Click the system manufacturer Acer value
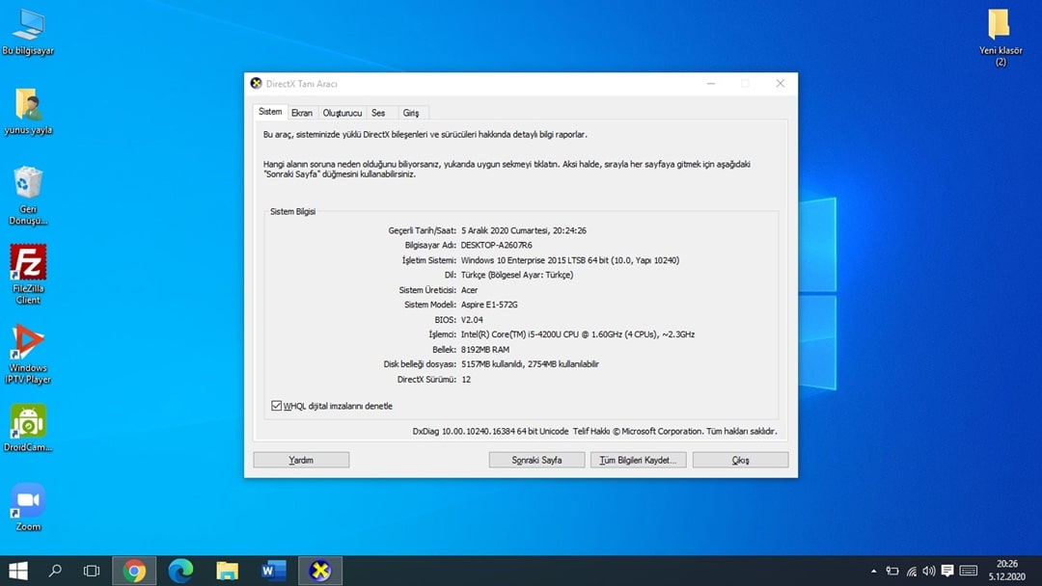The image size is (1042, 586). [x=469, y=290]
